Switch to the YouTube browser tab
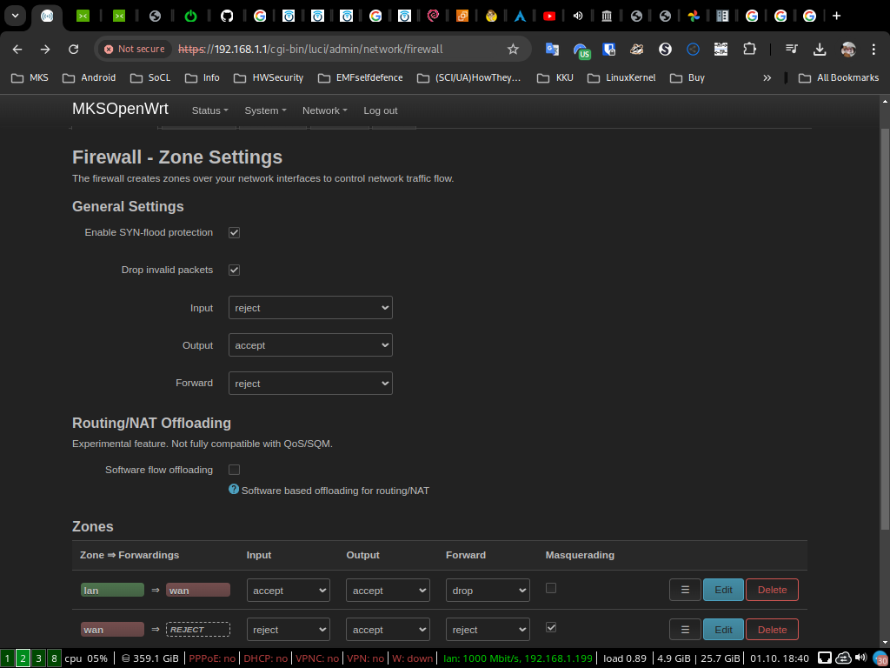This screenshot has width=890, height=668. point(549,16)
